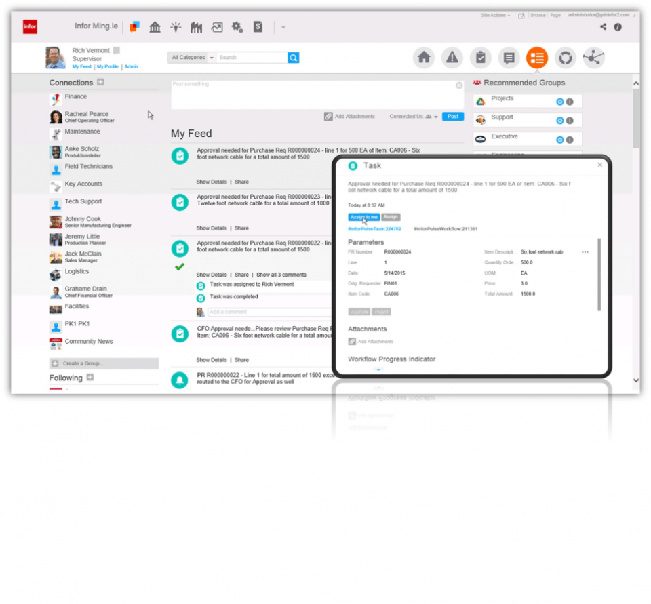Select the Messages speech bubble icon
Viewport: 651px width, 604px height.
coord(509,58)
